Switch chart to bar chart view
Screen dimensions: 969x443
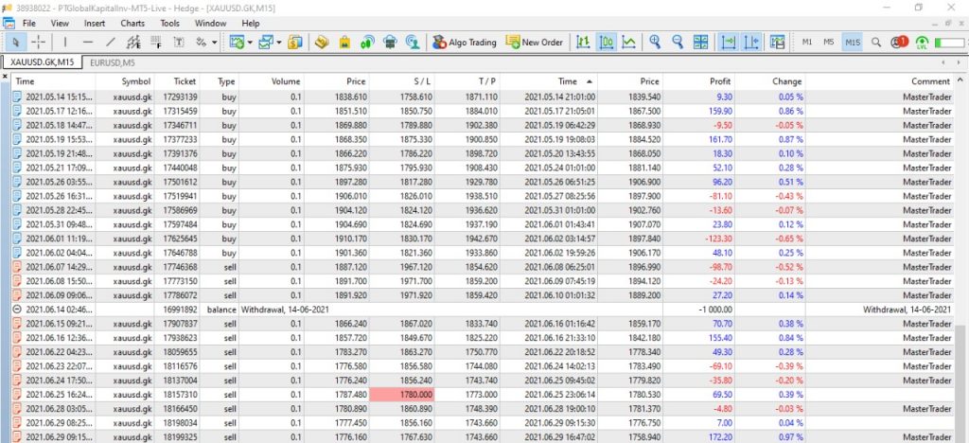pos(582,43)
